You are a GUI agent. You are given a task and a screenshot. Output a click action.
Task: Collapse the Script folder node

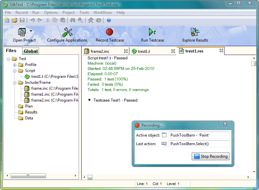point(15,71)
